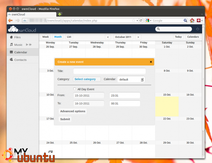This screenshot has height=163, width=212.
Task: Open the Select category picker
Action: tap(87, 79)
